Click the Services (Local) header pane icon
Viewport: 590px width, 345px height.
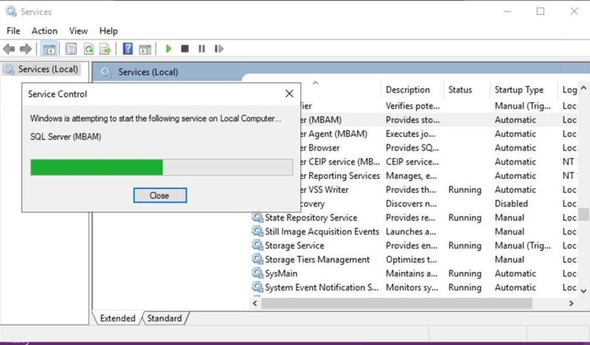(x=107, y=72)
